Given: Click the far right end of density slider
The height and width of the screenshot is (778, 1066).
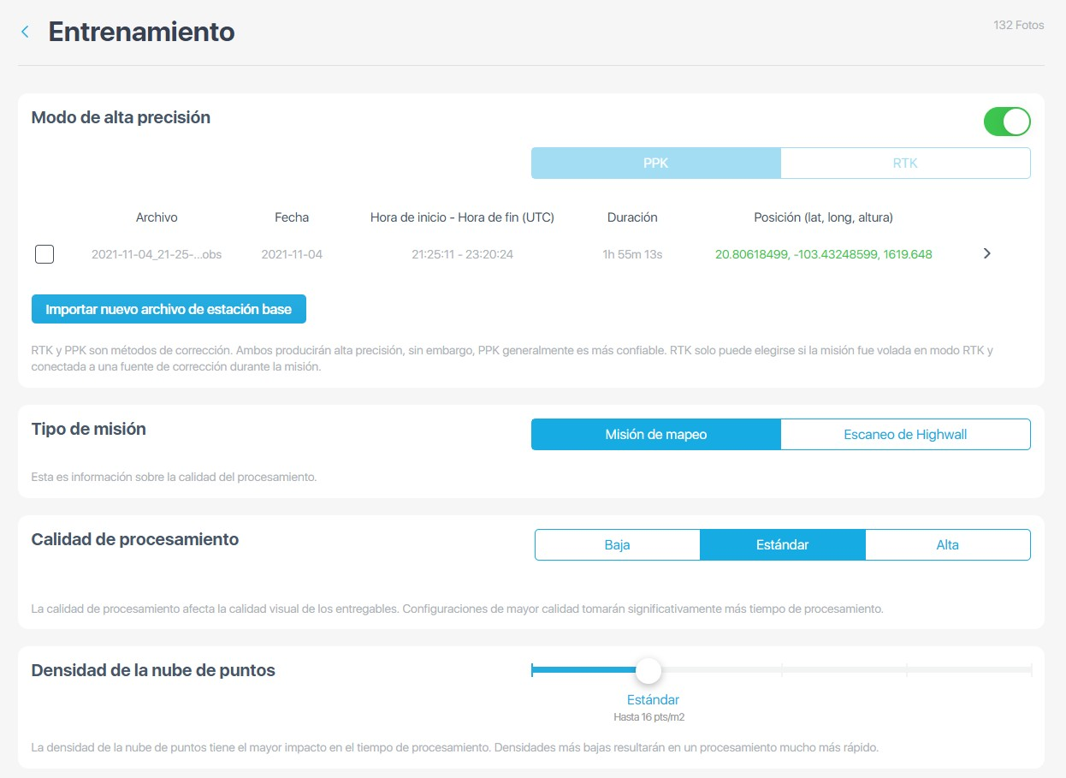Looking at the screenshot, I should [x=1029, y=670].
